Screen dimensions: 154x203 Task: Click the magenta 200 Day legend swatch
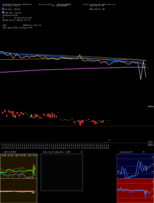[x=3, y=12]
